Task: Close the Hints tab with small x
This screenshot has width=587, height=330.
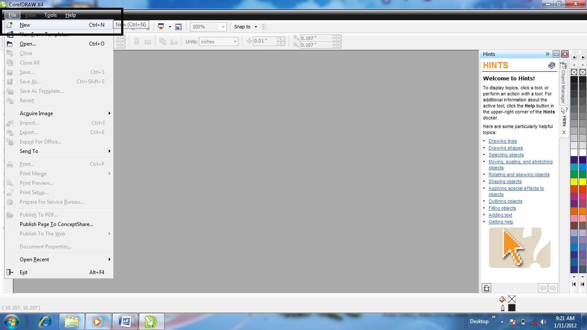Action: coord(564,132)
